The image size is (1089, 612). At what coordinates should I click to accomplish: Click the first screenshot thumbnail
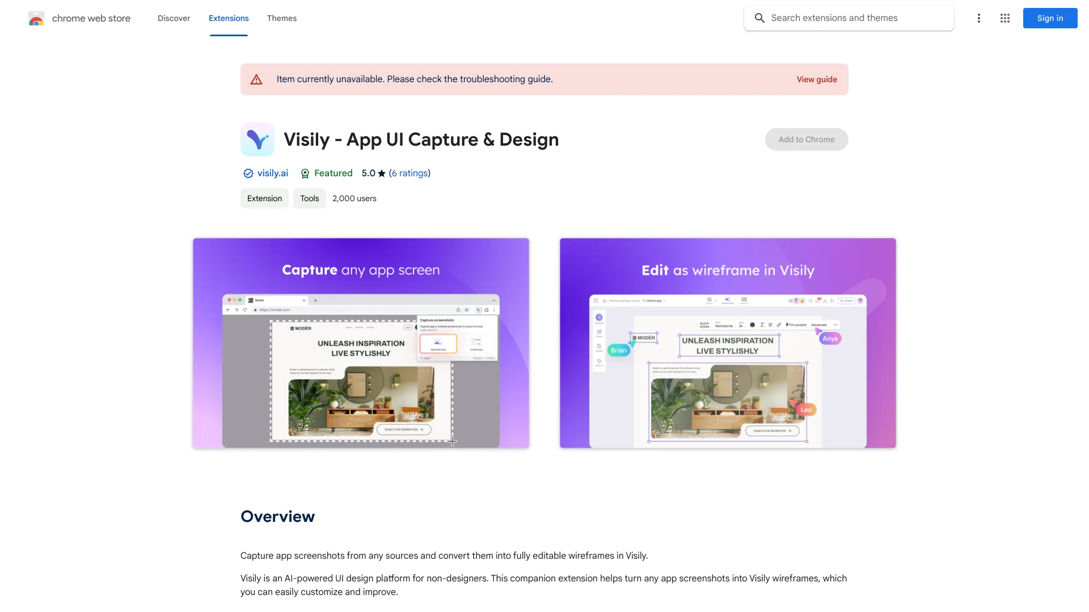[361, 342]
